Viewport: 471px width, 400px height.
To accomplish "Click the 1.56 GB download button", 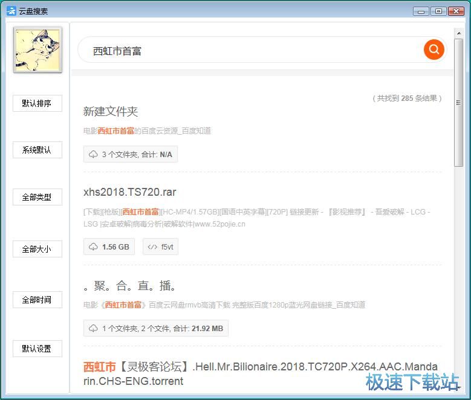I will 109,247.
